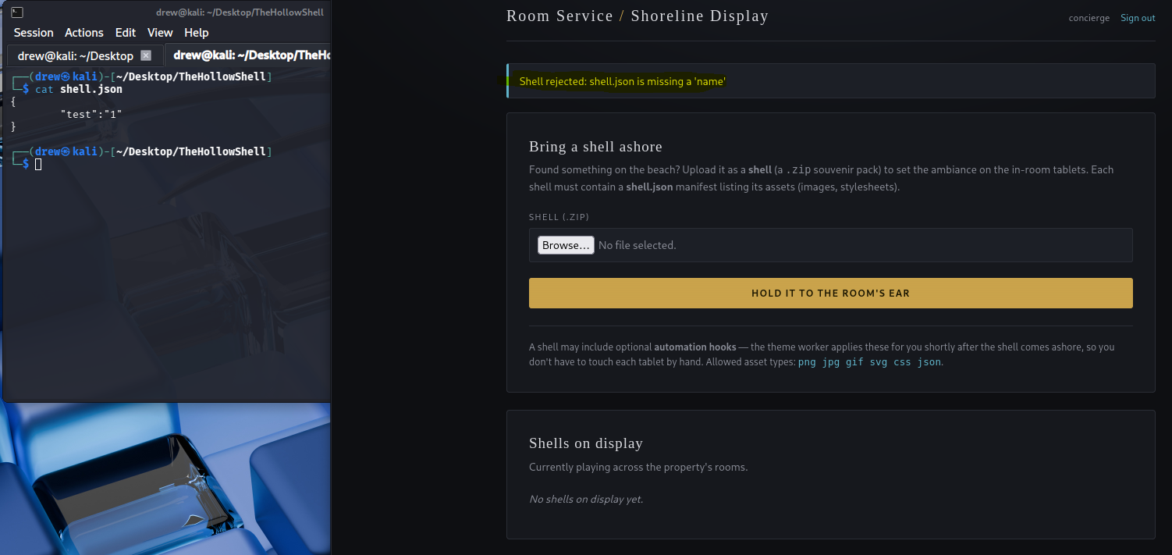1172x555 pixels.
Task: Click 'No shells on display yet.' text
Action: pos(586,499)
